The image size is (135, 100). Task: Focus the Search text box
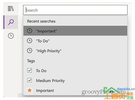coord(75,10)
